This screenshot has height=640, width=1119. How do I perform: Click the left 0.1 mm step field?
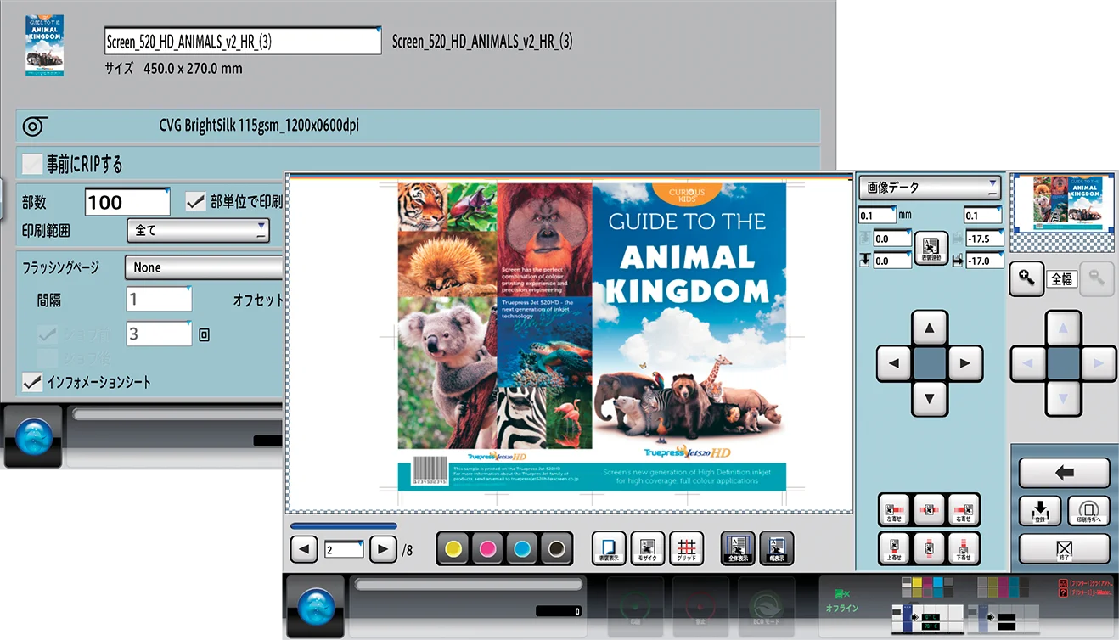[x=877, y=216]
